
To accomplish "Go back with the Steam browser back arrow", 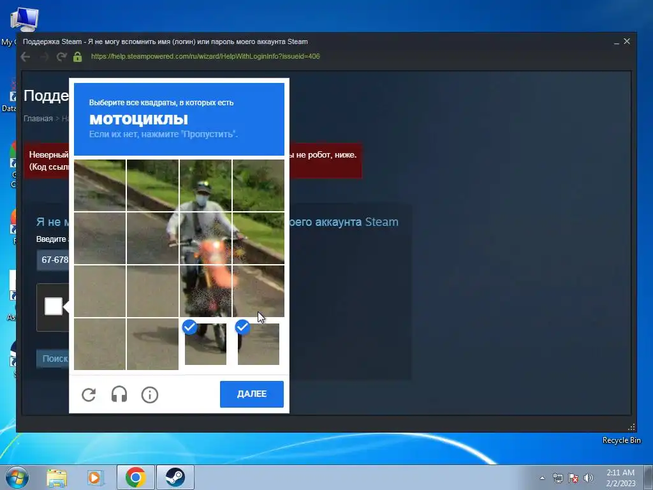I will 26,57.
